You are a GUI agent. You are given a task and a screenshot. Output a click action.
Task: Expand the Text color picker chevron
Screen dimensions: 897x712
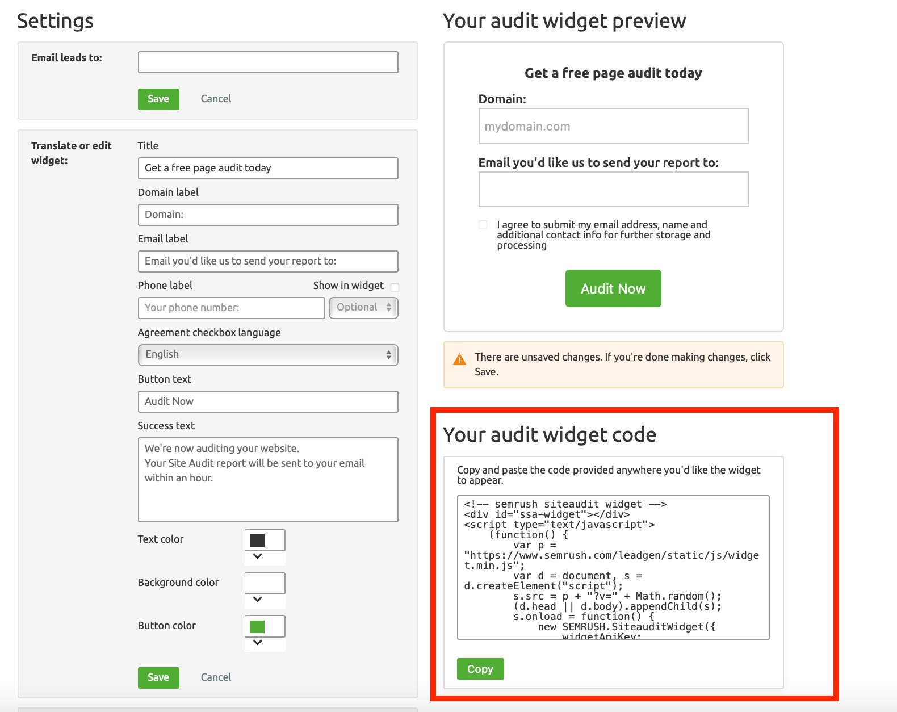coord(258,556)
